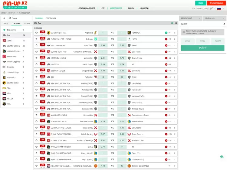227x170 pixels.
Task: Play stream for Team Flash vs Bleed
Action: click(166, 45)
